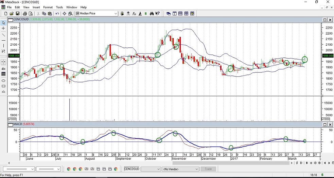Open a file using the folder icon
334x178 pixels.
click(12, 14)
